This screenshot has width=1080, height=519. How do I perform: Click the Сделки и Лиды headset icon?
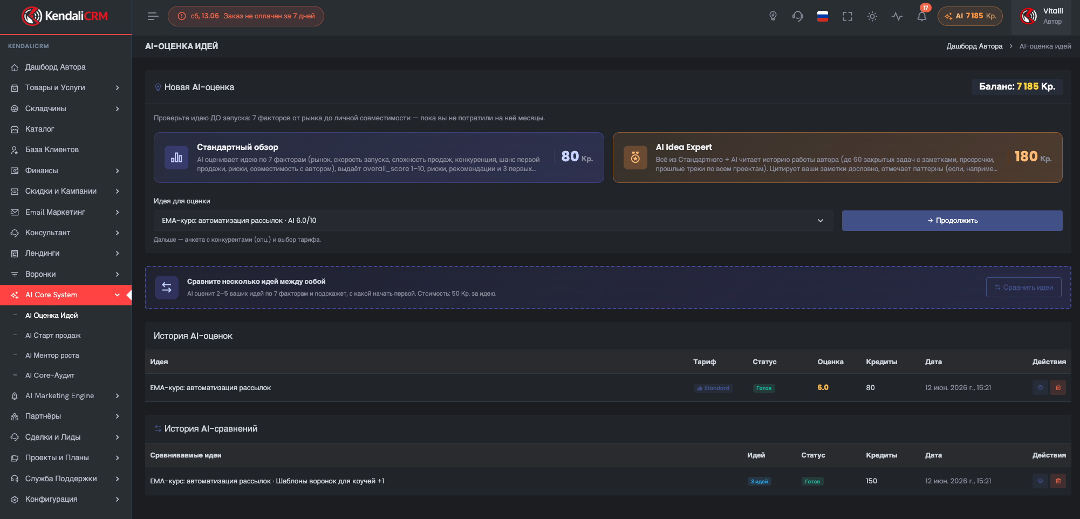coord(15,437)
